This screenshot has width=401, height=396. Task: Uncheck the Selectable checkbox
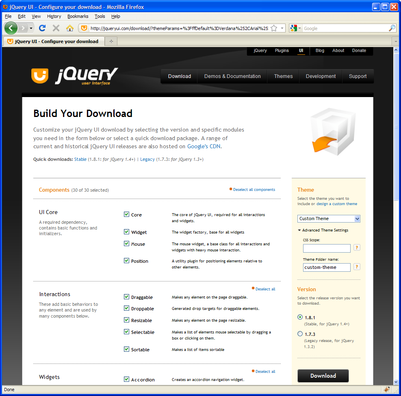pyautogui.click(x=126, y=331)
